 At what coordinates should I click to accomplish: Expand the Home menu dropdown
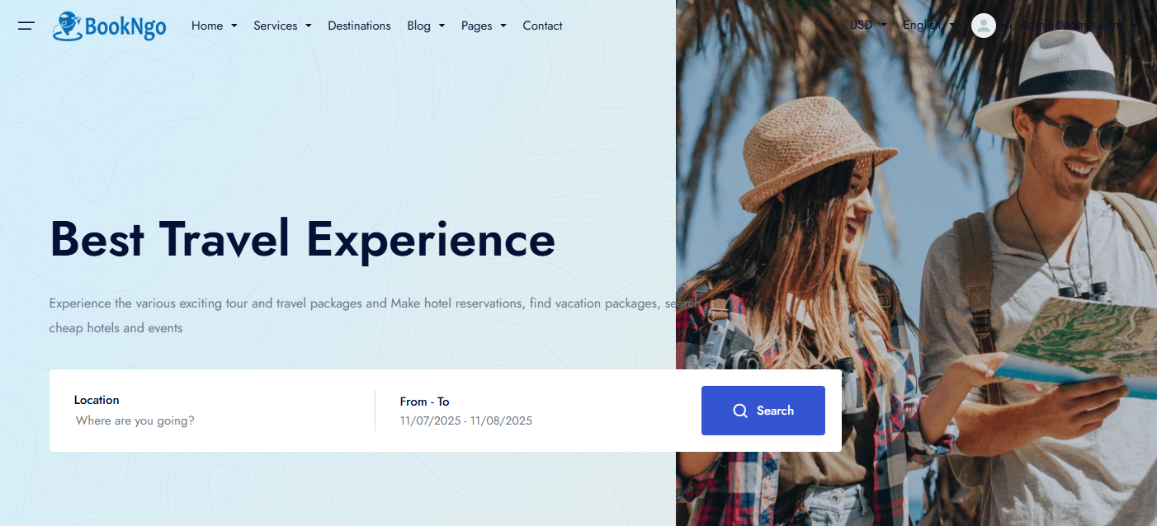215,26
